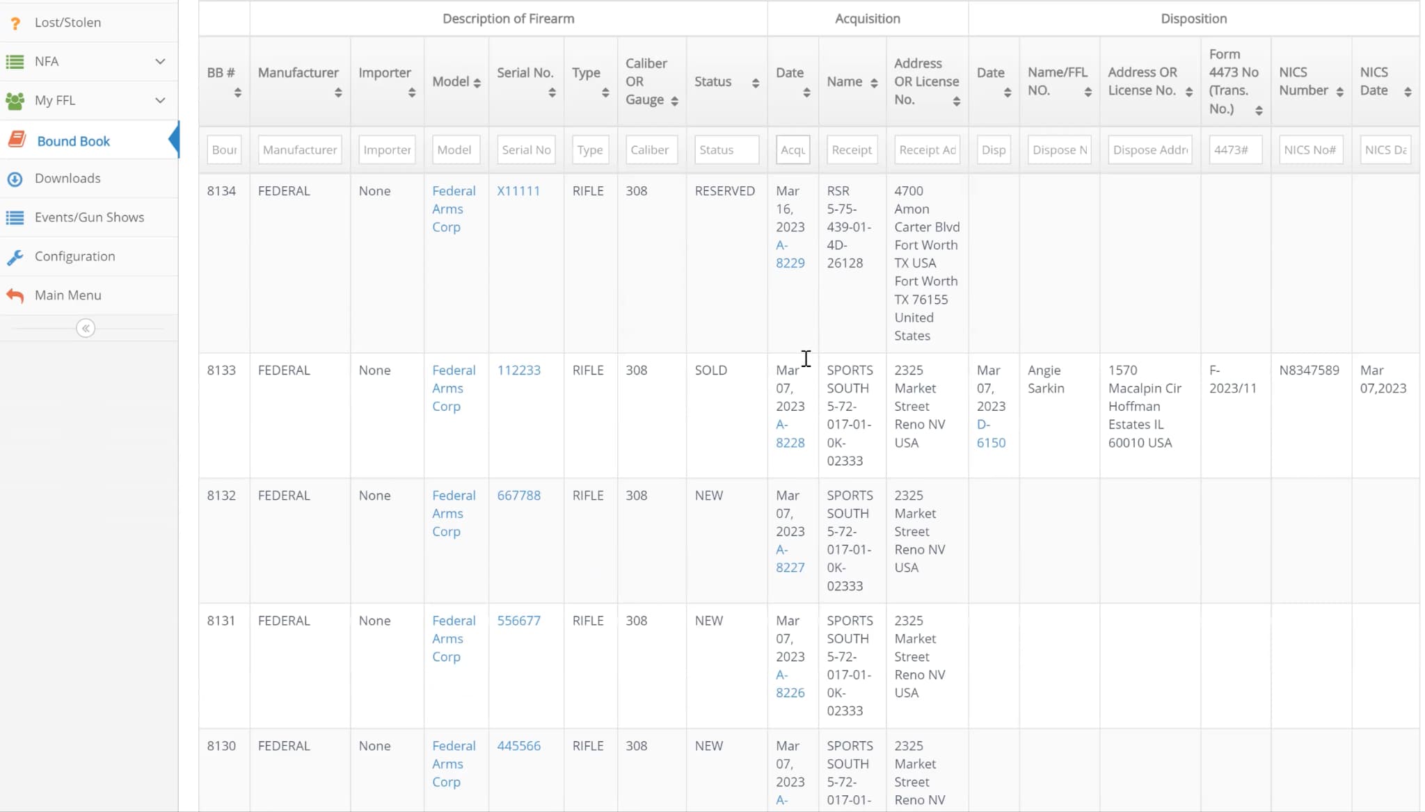Open disposition D-6150 link
Viewport: 1425px width, 812px height.
tap(991, 434)
